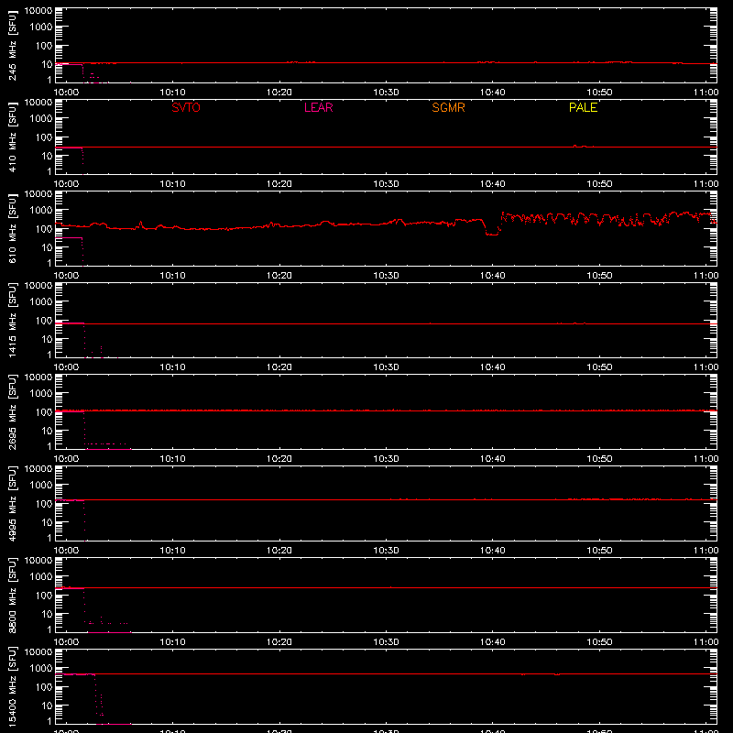This screenshot has width=733, height=733.
Task: Click 10:50 tick label under 4995 MHz plot
Action: pyautogui.click(x=599, y=551)
